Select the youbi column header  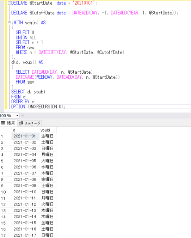point(48,130)
